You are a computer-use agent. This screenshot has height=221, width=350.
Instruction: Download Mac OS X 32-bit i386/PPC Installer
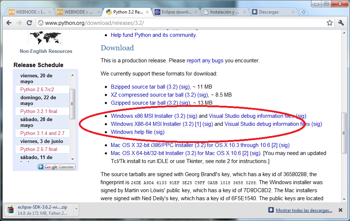(190, 145)
